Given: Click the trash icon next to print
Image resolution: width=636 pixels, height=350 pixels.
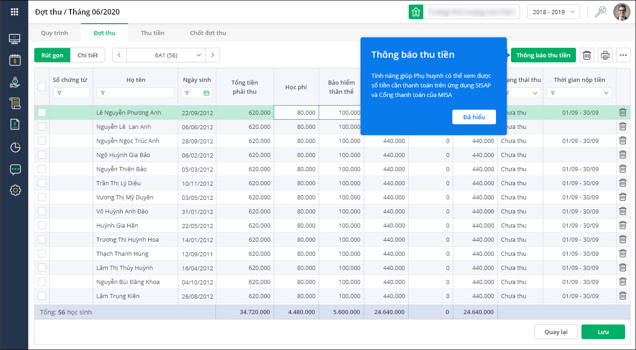Looking at the screenshot, I should 587,56.
